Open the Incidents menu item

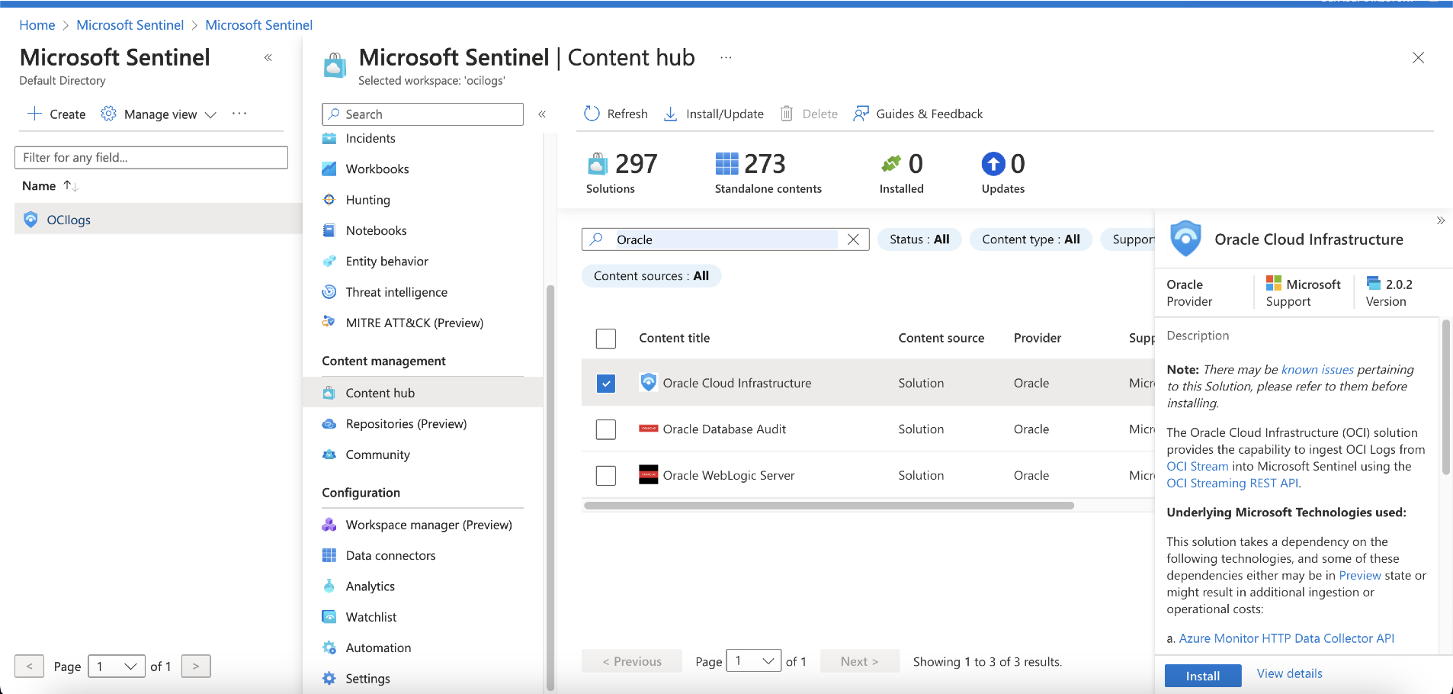370,138
